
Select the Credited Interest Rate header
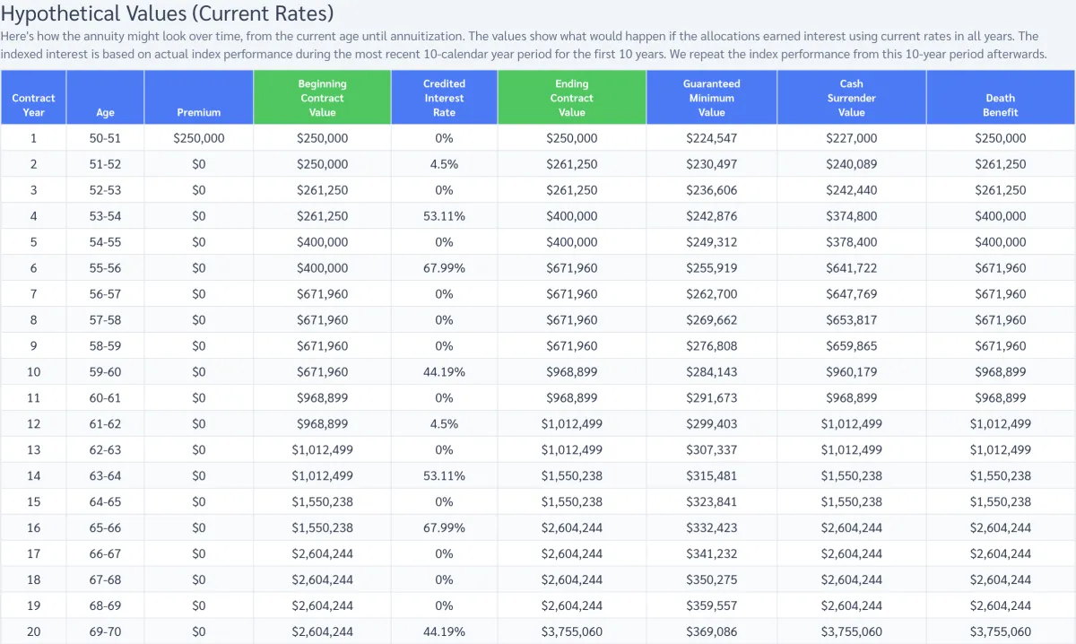coord(444,98)
